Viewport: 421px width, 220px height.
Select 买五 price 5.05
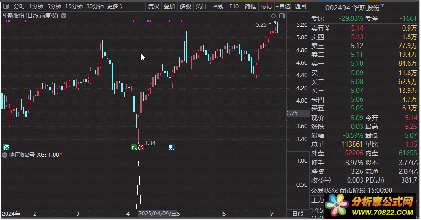tap(357, 108)
